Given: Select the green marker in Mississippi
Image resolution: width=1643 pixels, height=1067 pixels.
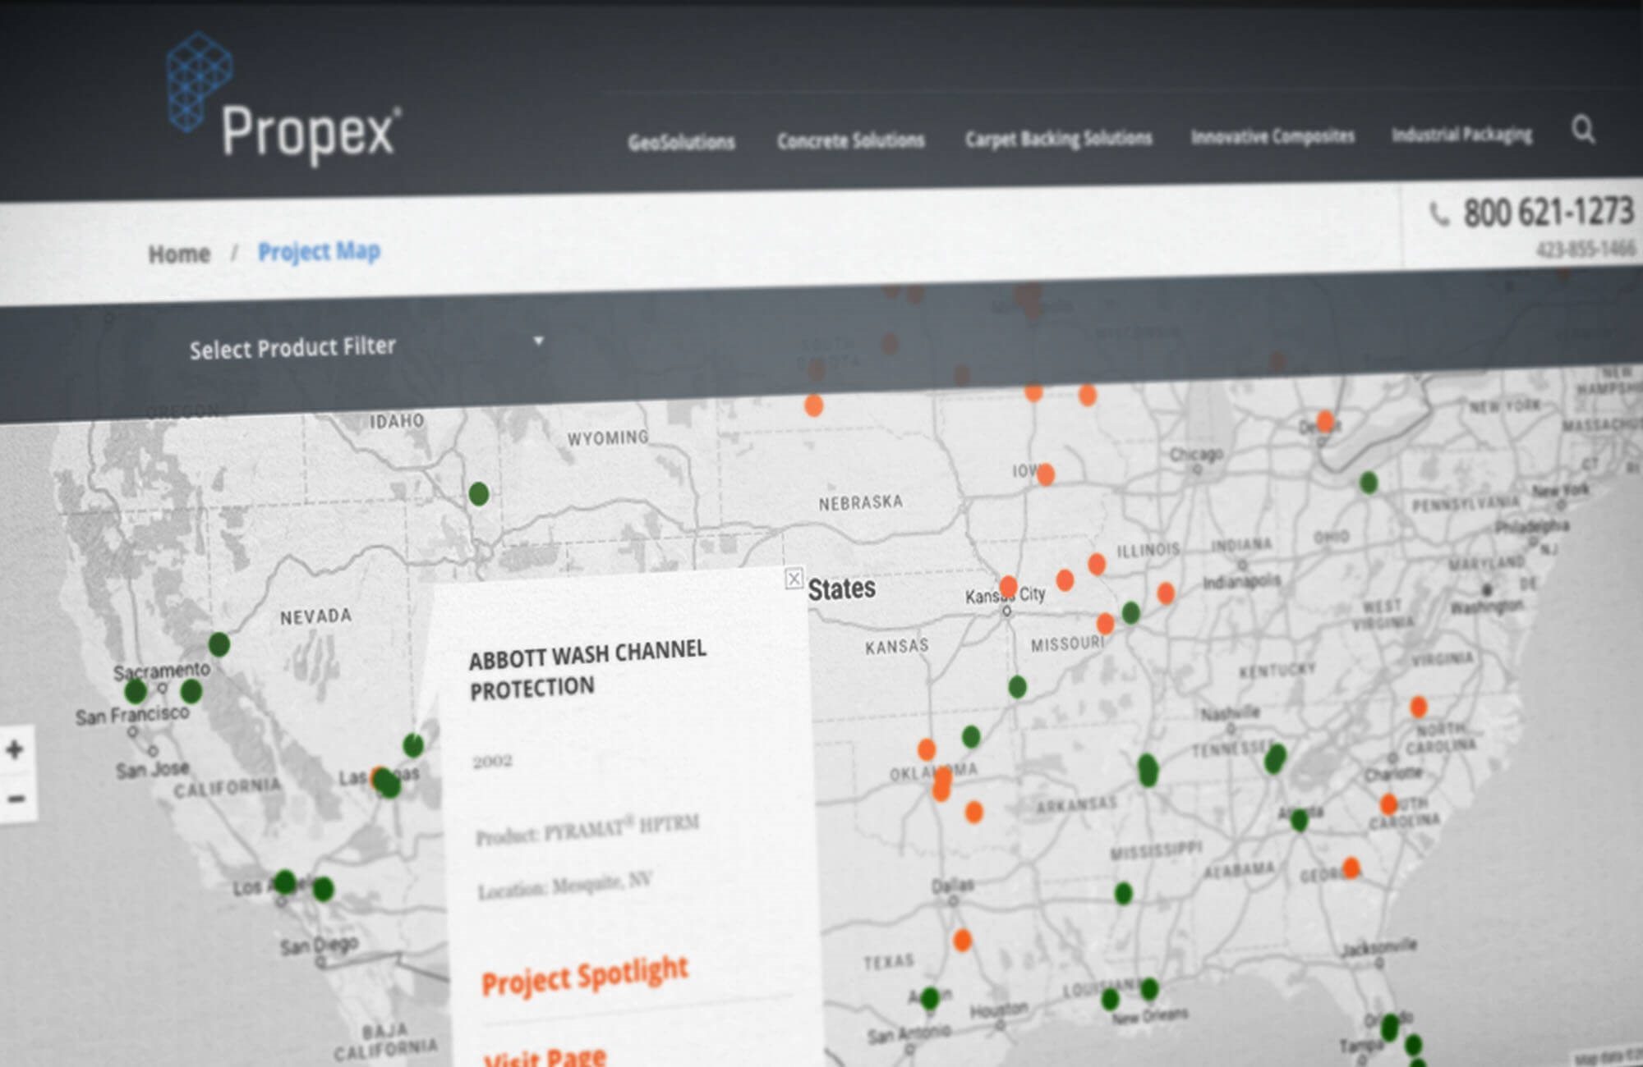Looking at the screenshot, I should (x=1124, y=893).
